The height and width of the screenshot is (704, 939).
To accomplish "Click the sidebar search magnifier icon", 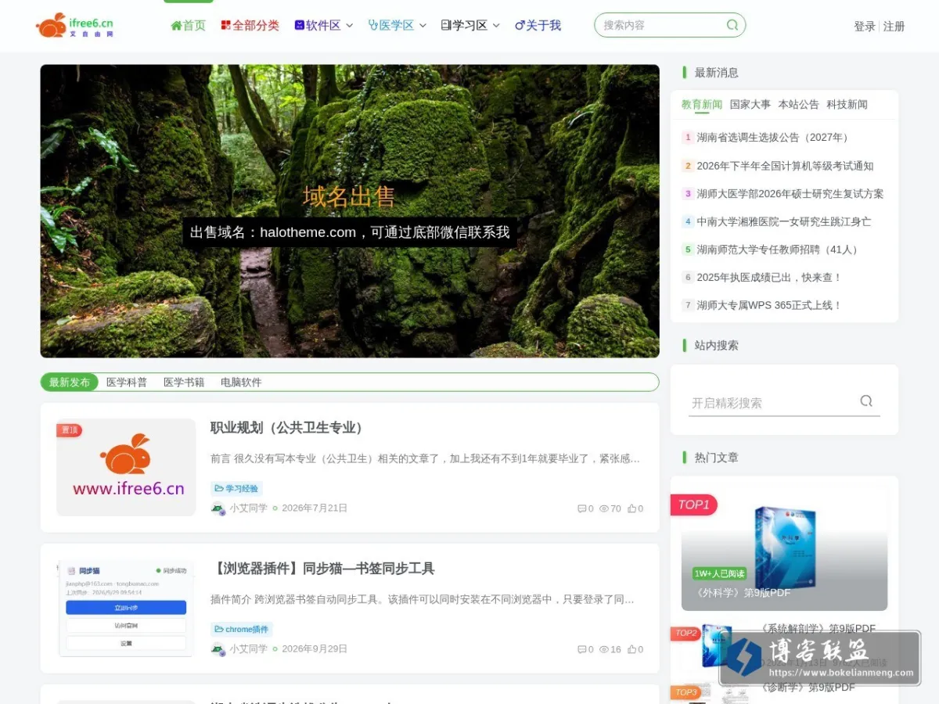I will coord(866,401).
